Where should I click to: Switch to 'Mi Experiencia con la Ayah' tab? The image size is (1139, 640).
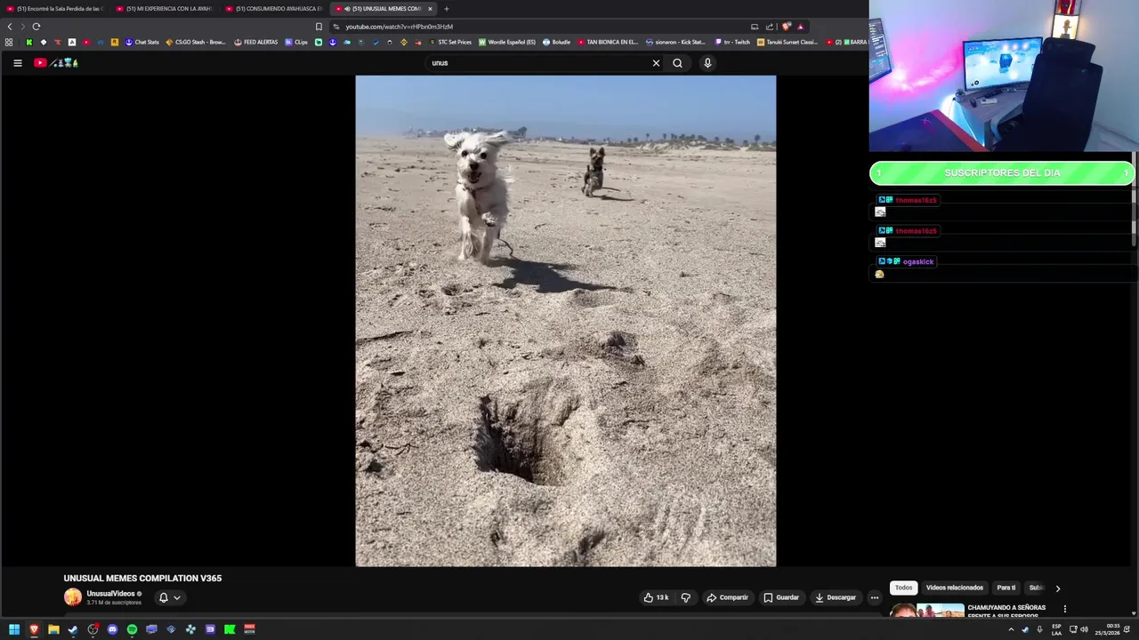[x=165, y=9]
